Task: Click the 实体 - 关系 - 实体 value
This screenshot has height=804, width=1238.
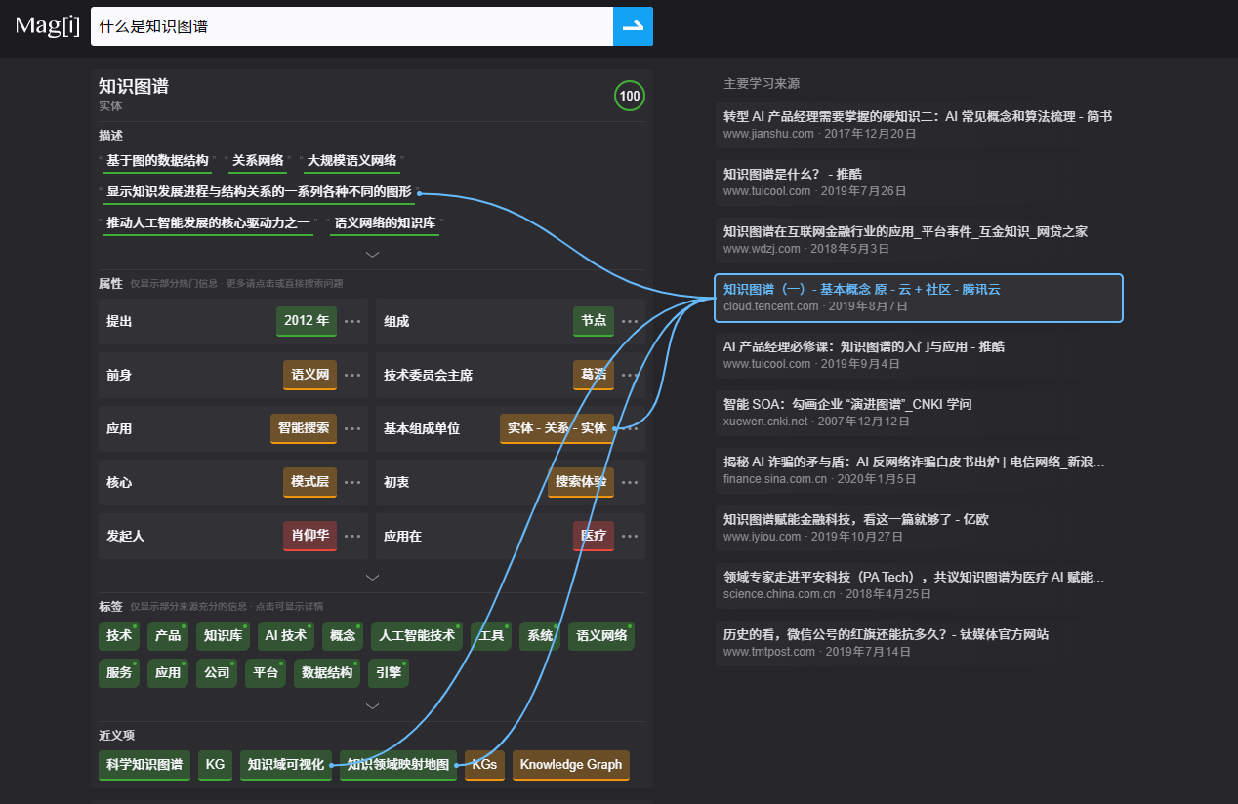Action: pyautogui.click(x=557, y=428)
